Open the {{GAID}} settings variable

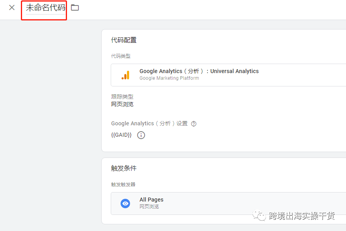click(x=121, y=135)
